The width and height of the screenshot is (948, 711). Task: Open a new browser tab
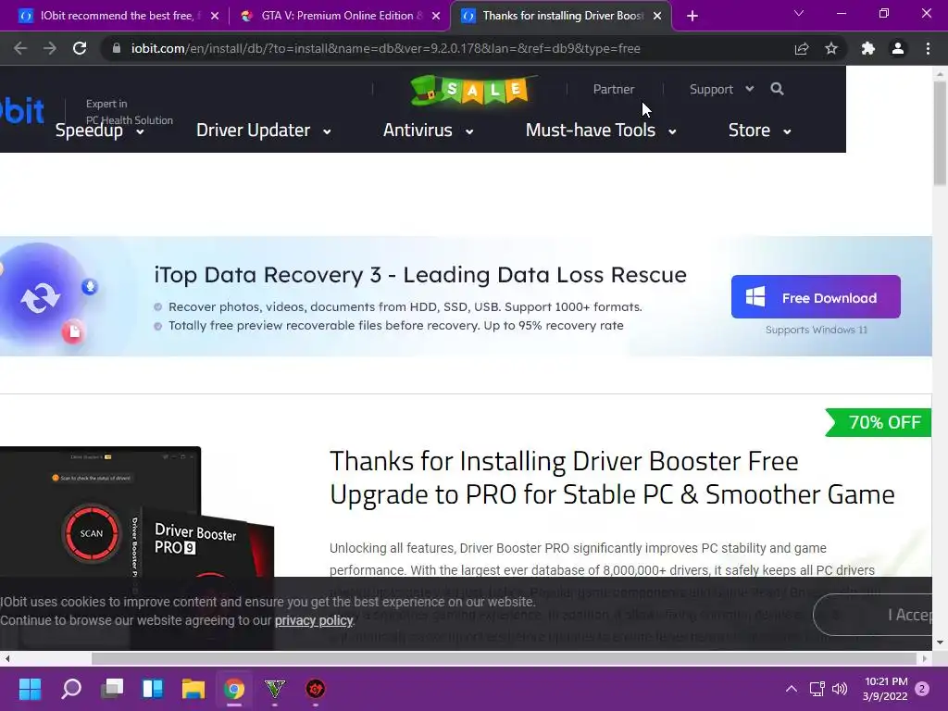(x=692, y=16)
